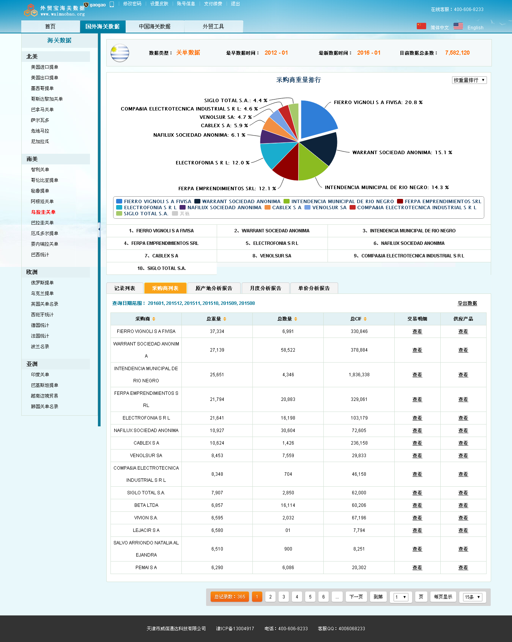The width and height of the screenshot is (512, 642).
Task: Select the Chinese flag language icon
Action: [x=421, y=26]
